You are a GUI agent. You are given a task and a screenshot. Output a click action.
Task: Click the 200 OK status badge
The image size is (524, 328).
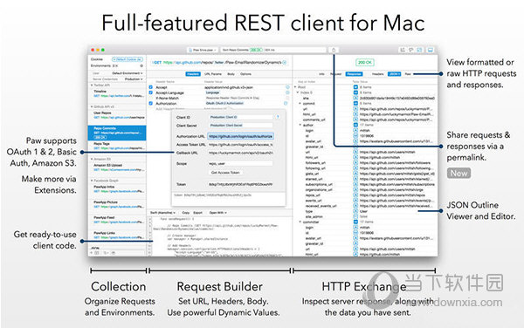[364, 63]
